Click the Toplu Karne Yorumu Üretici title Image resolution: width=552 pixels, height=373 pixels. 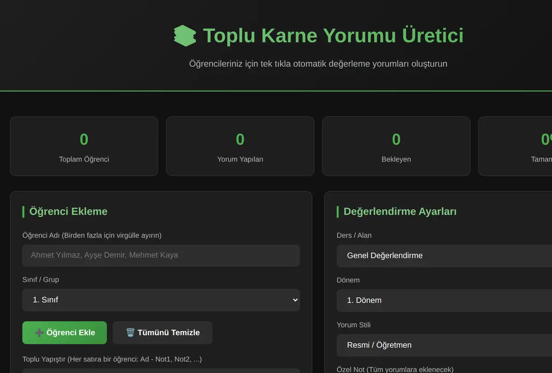(333, 35)
